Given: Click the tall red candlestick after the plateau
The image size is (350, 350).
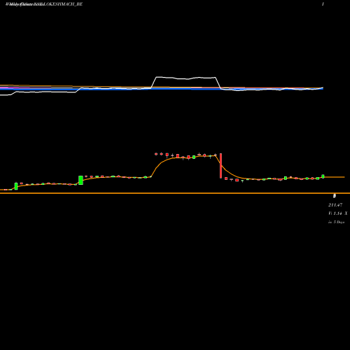Looking at the screenshot, I should [x=220, y=166].
